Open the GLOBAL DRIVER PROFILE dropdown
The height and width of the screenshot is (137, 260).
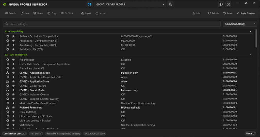point(130,5)
